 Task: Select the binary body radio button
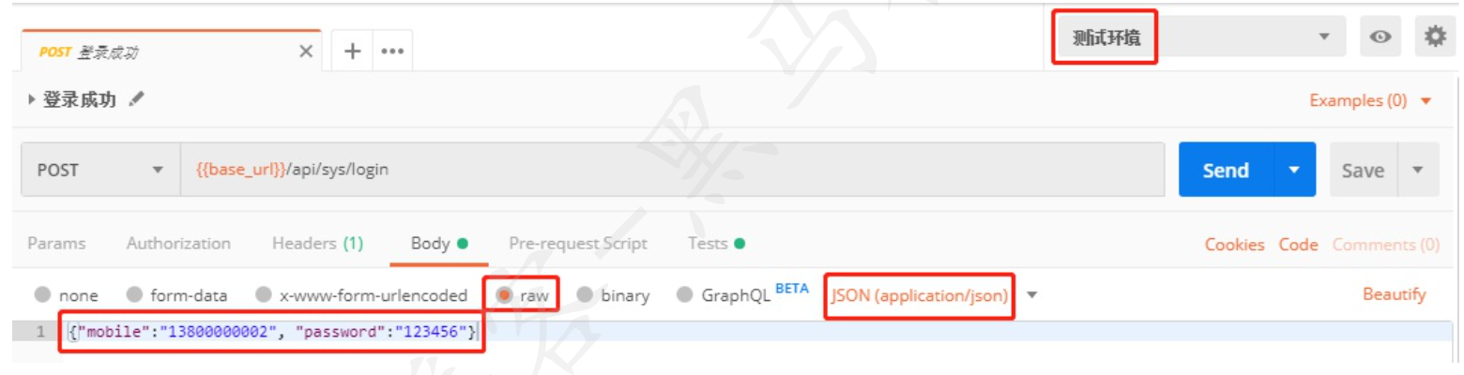click(x=585, y=295)
